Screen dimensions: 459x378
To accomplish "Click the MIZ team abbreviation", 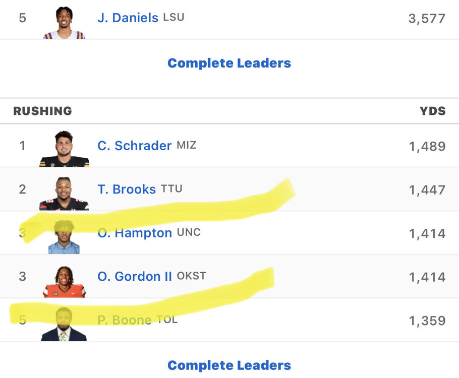I will tap(186, 146).
